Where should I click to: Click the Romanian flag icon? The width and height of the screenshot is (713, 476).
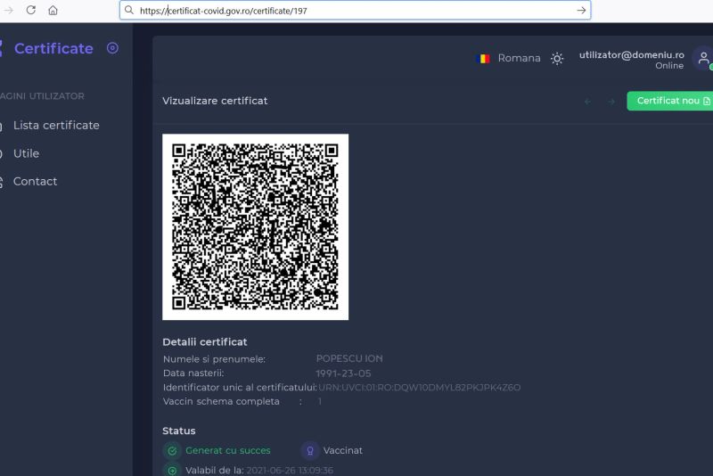click(483, 58)
